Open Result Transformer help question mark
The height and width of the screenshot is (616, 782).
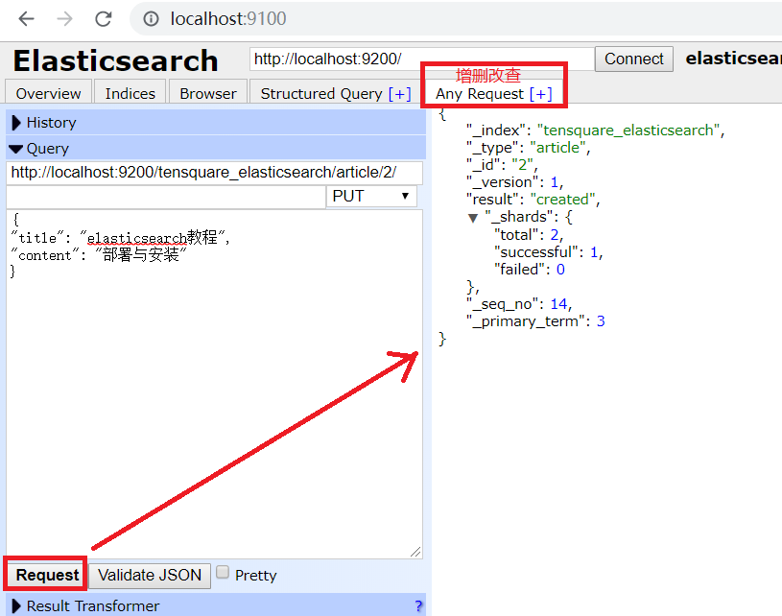(x=418, y=606)
